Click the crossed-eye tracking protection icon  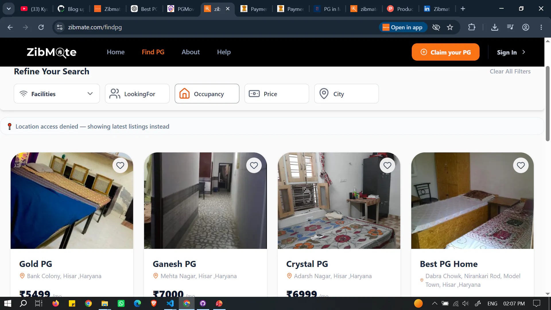(x=436, y=27)
